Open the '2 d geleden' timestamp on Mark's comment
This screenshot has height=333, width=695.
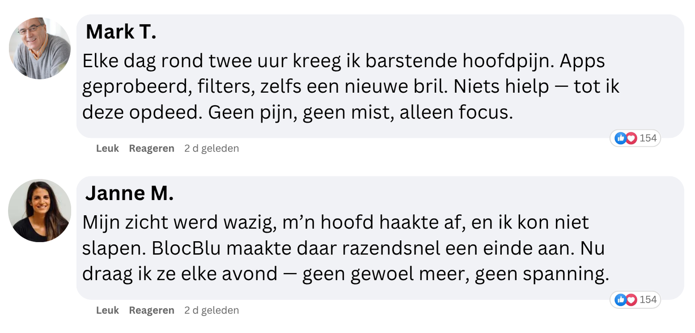pos(212,149)
